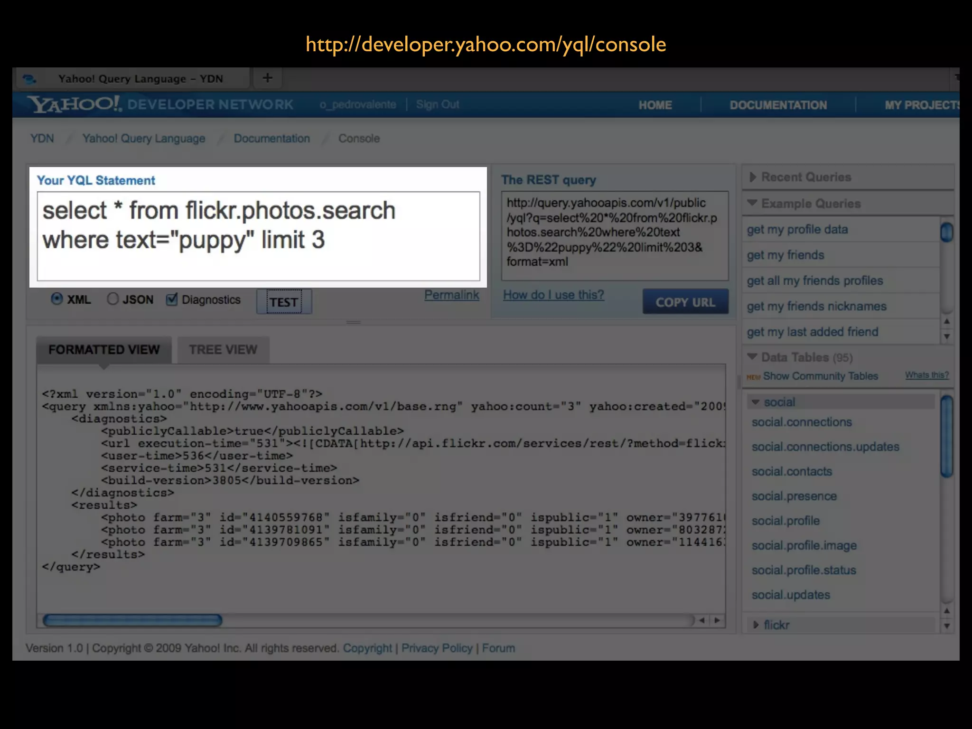
Task: Choose the social.updates table
Action: (791, 595)
